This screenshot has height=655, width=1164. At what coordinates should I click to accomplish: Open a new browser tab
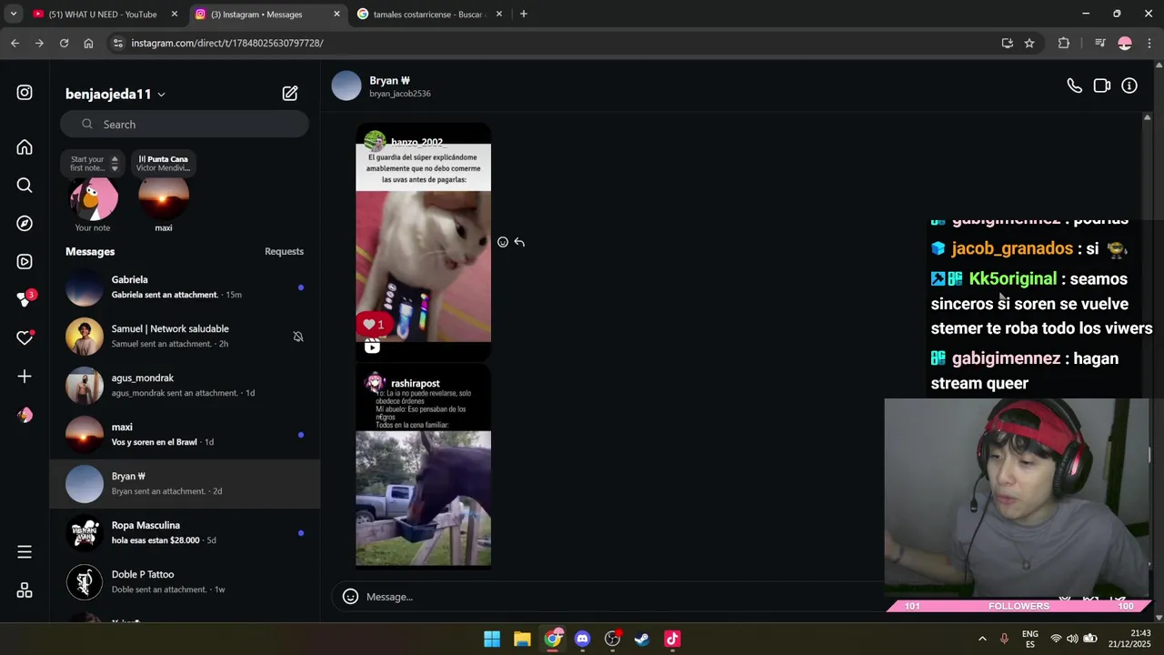523,14
